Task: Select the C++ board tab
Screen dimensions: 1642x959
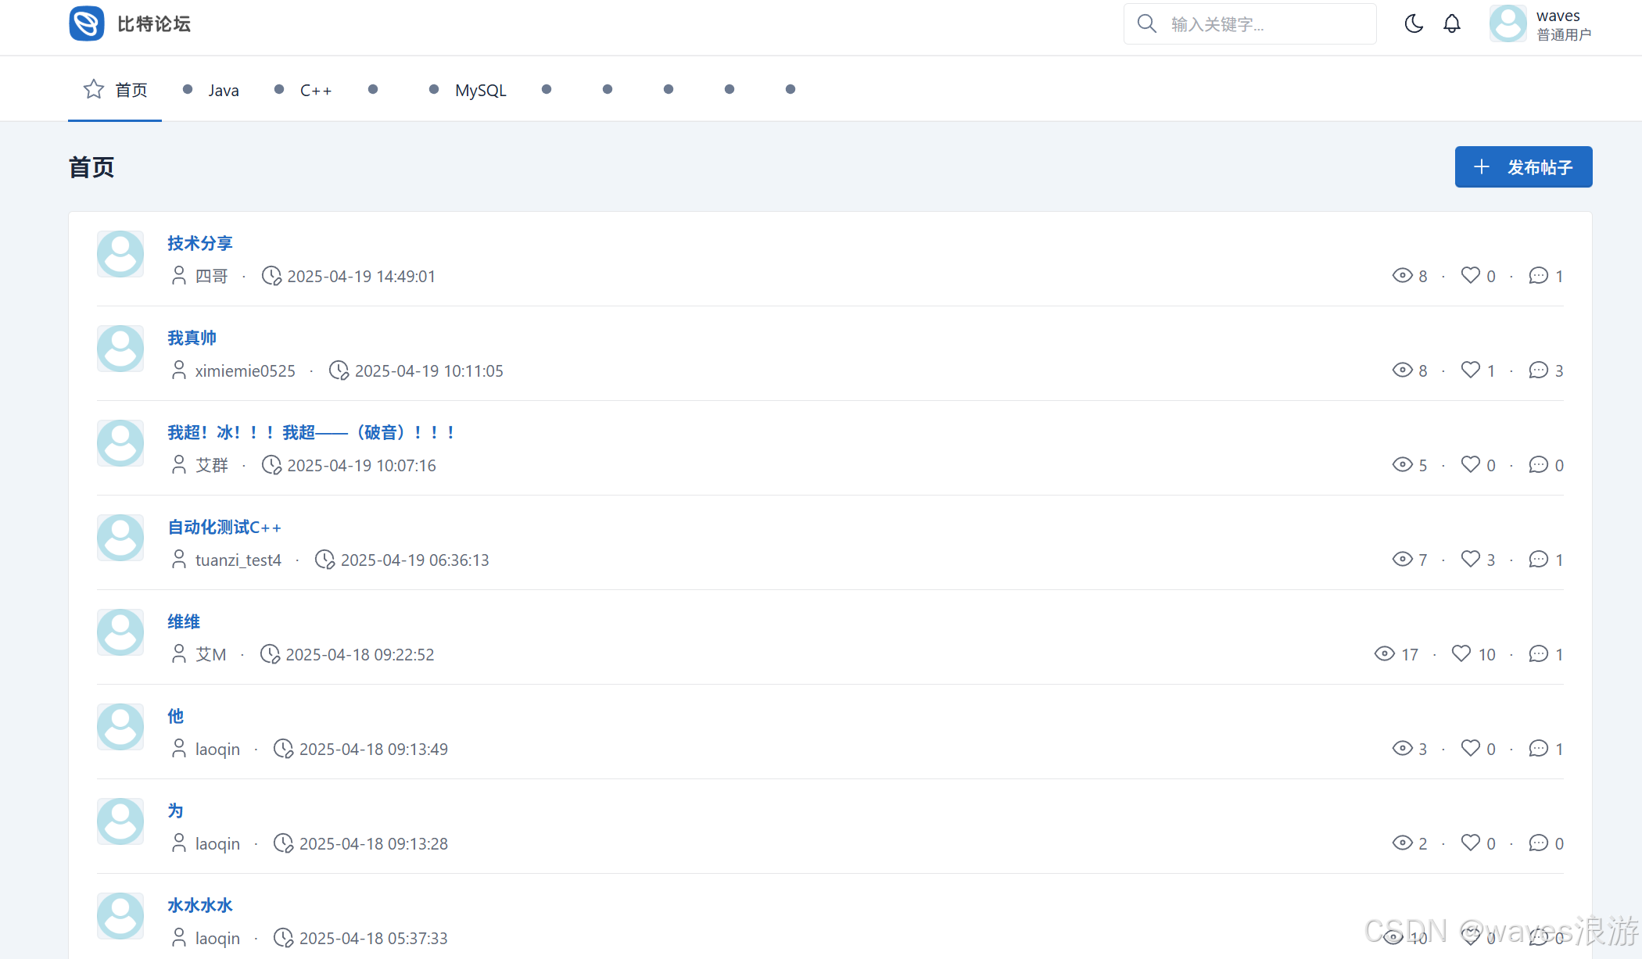Action: (315, 90)
